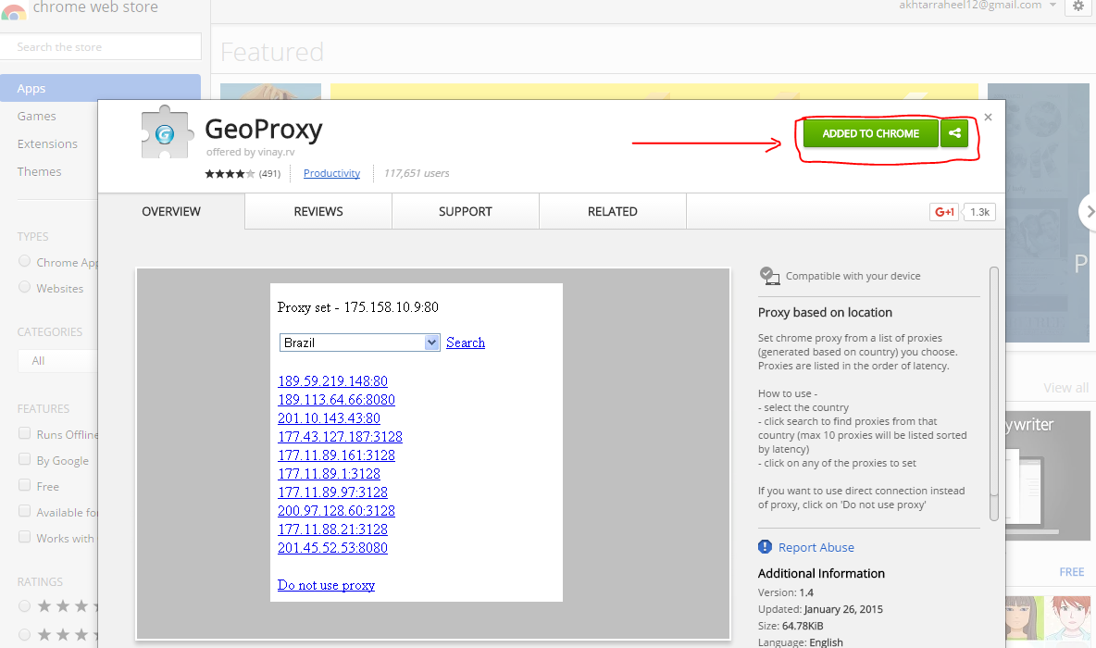Click the FREE label in background store
Image resolution: width=1096 pixels, height=648 pixels.
1072,572
